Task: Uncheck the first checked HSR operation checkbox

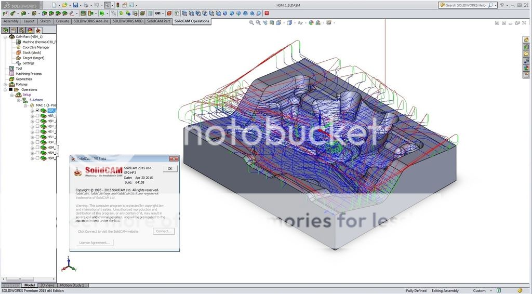Action: point(37,111)
